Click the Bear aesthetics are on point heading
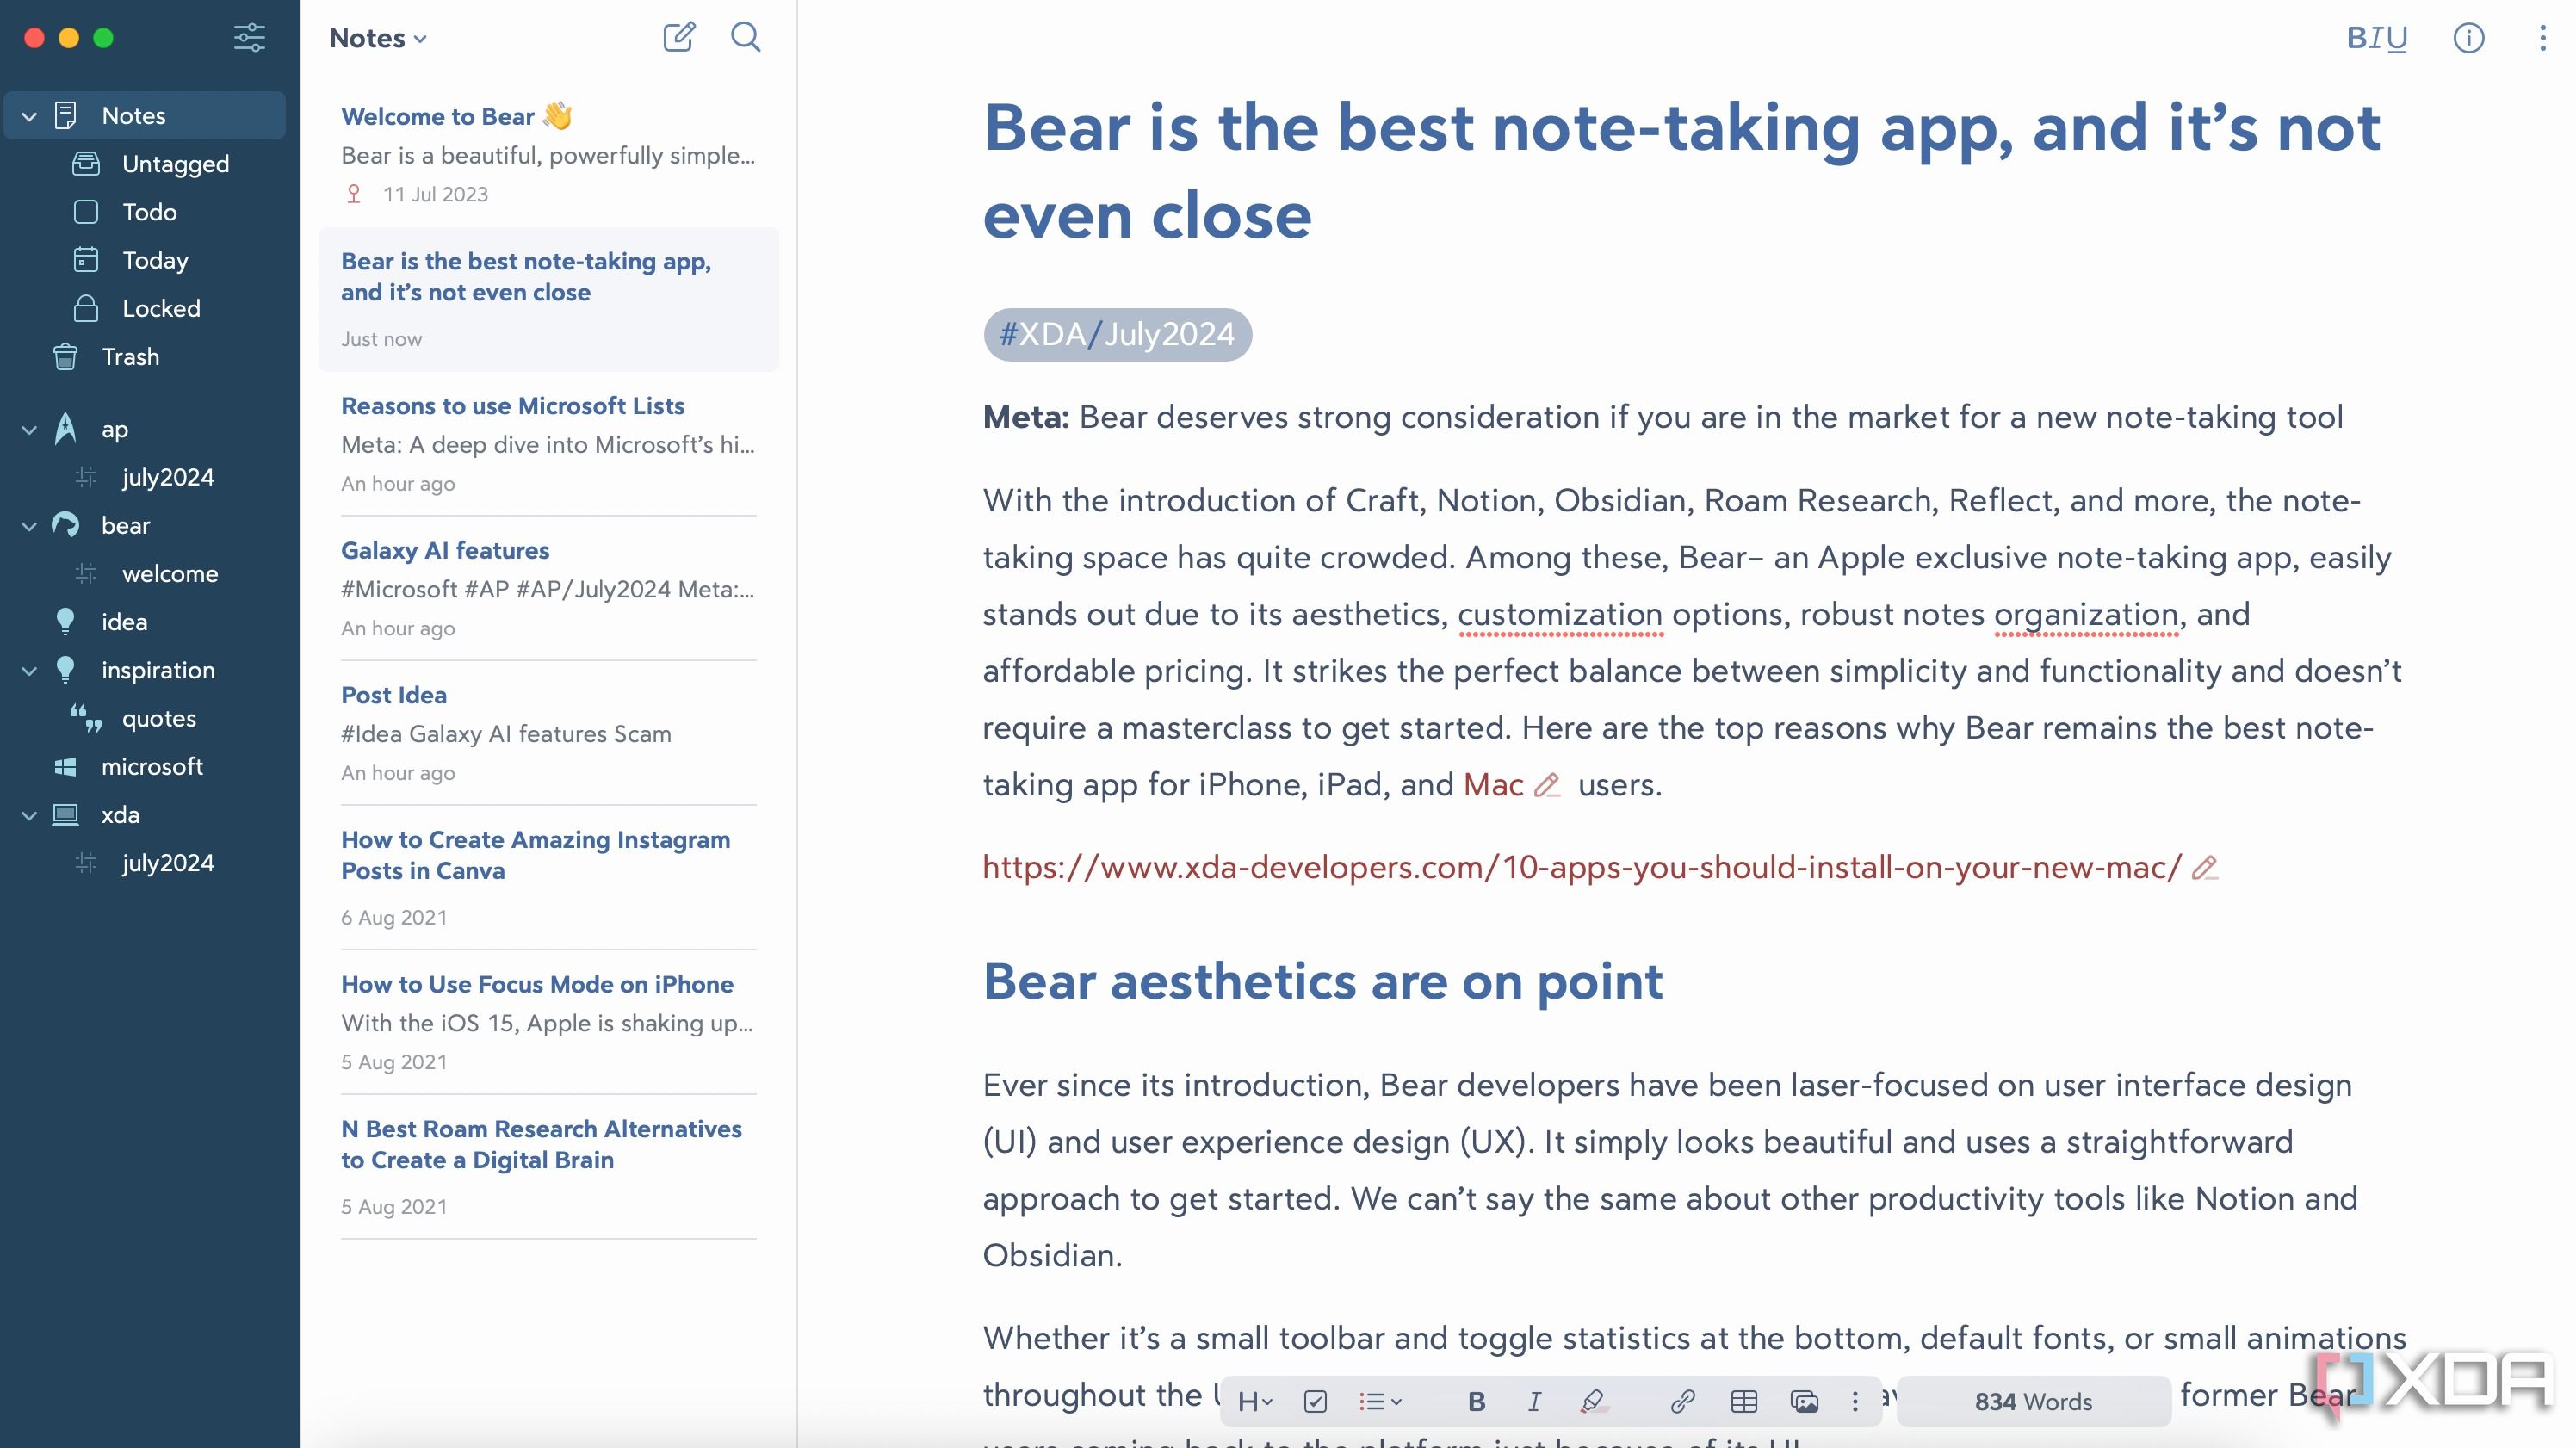This screenshot has width=2576, height=1448. 1322,981
